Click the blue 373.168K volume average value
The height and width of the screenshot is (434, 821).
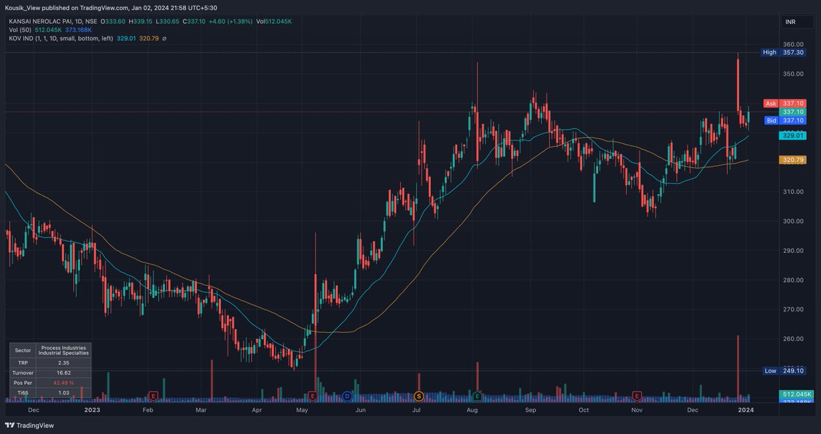(x=79, y=30)
